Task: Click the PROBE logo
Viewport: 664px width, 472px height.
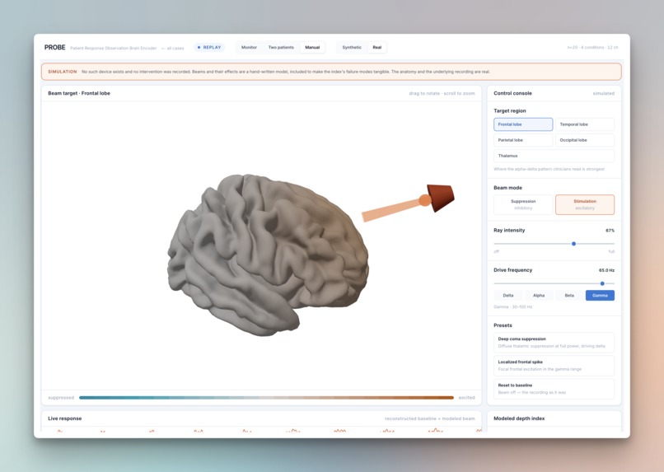Action: coord(54,48)
